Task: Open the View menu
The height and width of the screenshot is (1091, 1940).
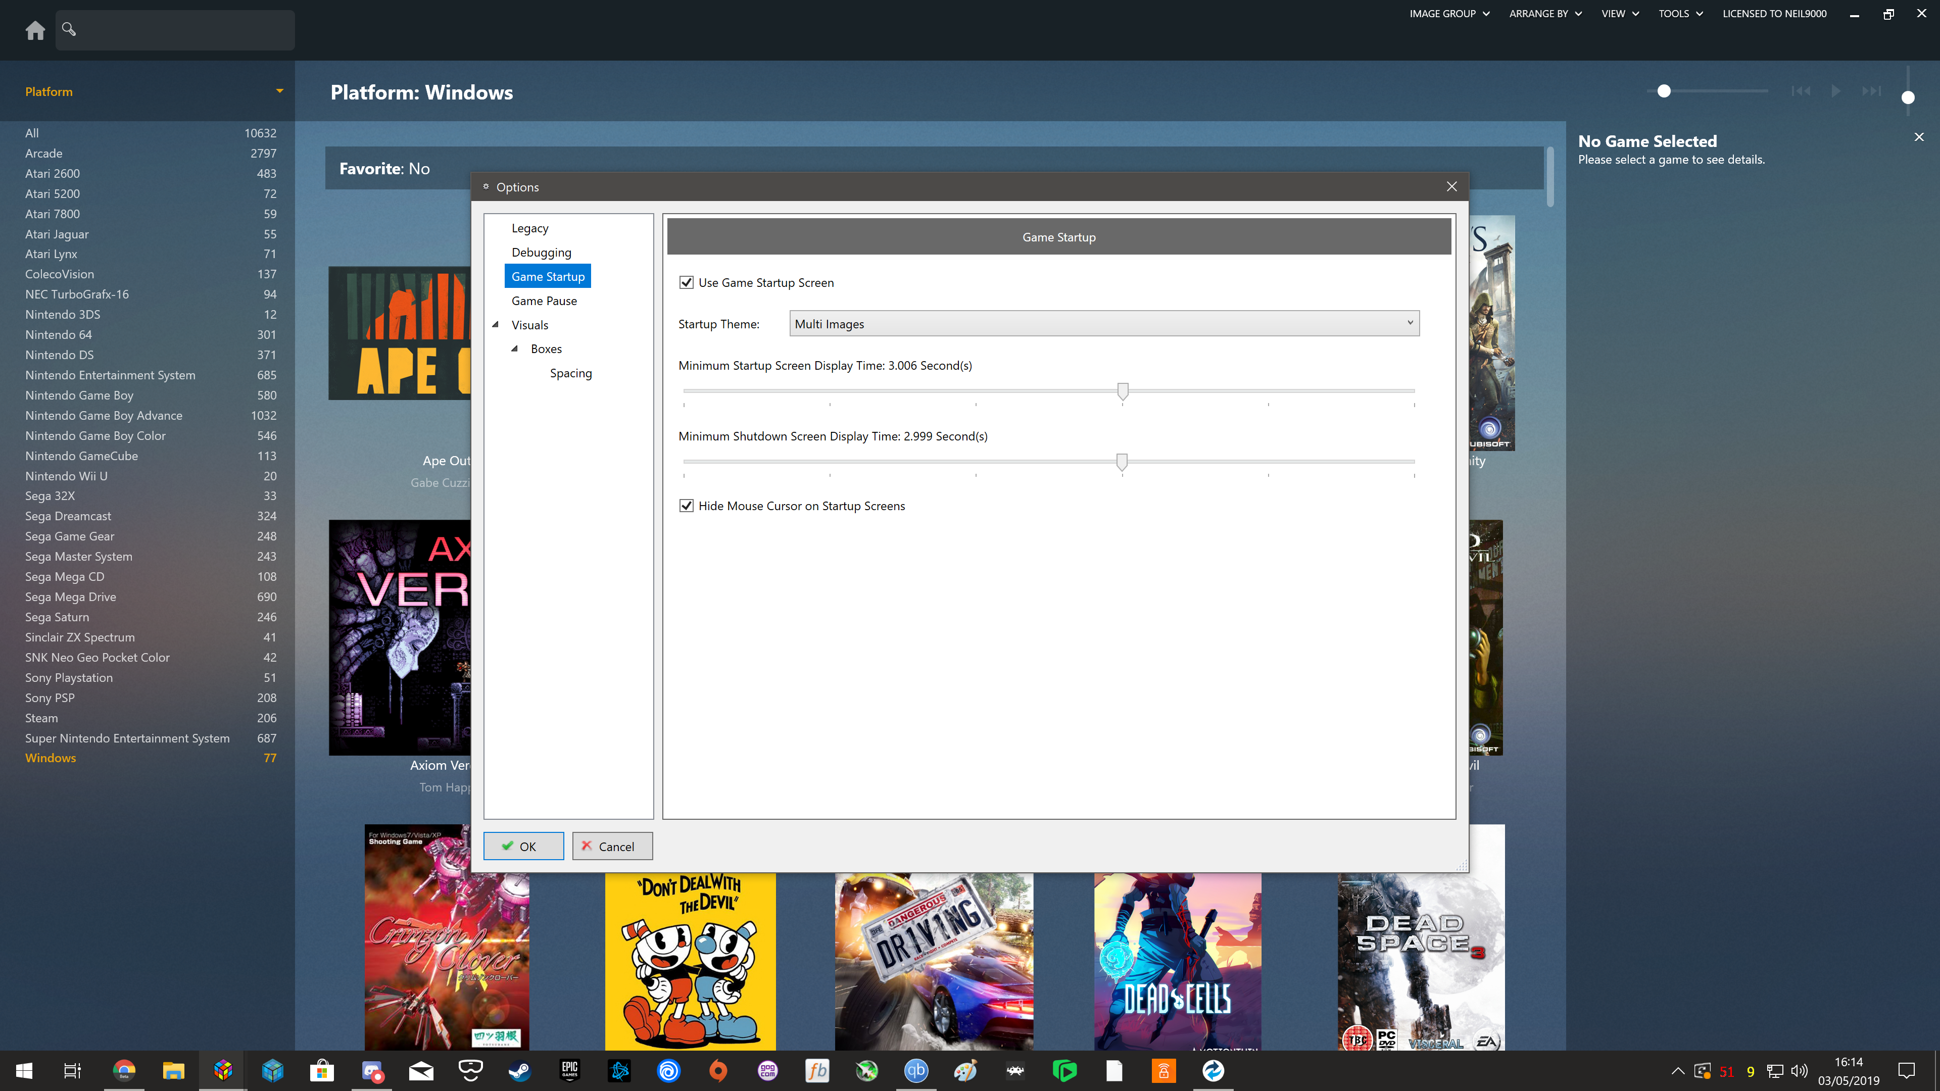Action: 1620,14
